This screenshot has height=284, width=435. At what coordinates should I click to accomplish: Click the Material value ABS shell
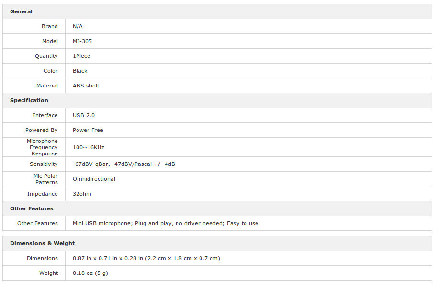coord(86,86)
